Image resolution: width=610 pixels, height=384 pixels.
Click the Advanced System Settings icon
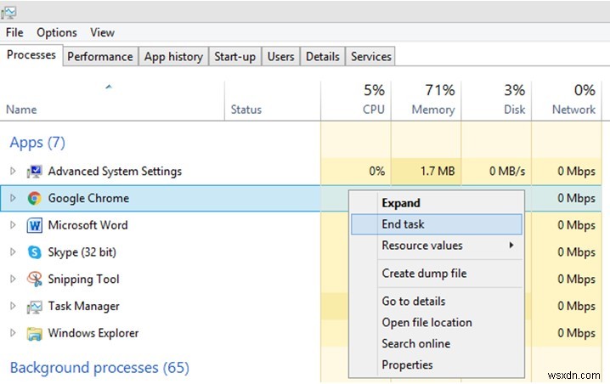click(x=35, y=172)
